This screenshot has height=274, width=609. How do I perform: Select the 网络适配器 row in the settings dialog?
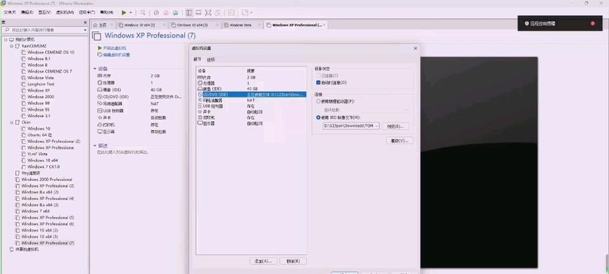pyautogui.click(x=251, y=100)
